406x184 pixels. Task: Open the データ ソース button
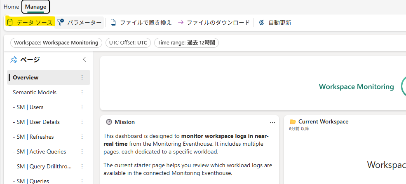pos(30,23)
